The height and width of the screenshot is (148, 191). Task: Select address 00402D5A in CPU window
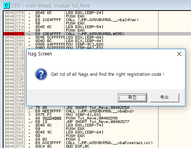click(x=14, y=115)
